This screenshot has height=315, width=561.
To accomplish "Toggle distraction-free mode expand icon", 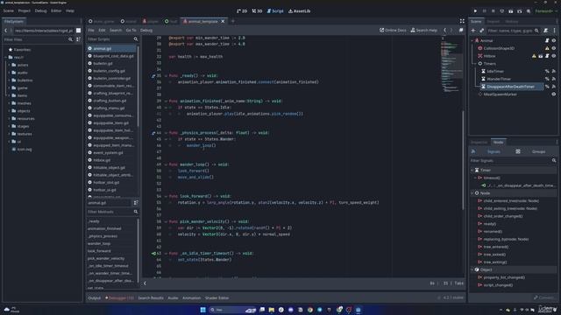I will point(462,21).
